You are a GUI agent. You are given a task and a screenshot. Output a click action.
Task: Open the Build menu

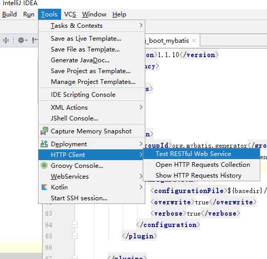9,14
